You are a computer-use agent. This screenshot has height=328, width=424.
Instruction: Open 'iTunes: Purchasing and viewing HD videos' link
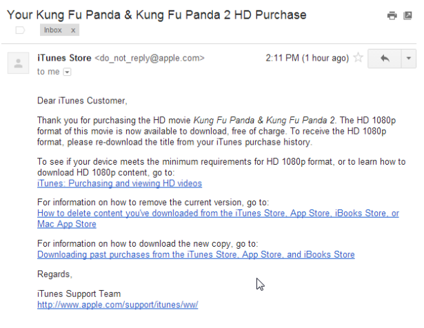pos(119,183)
